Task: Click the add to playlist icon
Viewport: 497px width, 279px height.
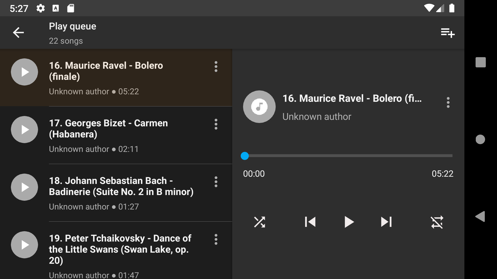Action: point(447,33)
